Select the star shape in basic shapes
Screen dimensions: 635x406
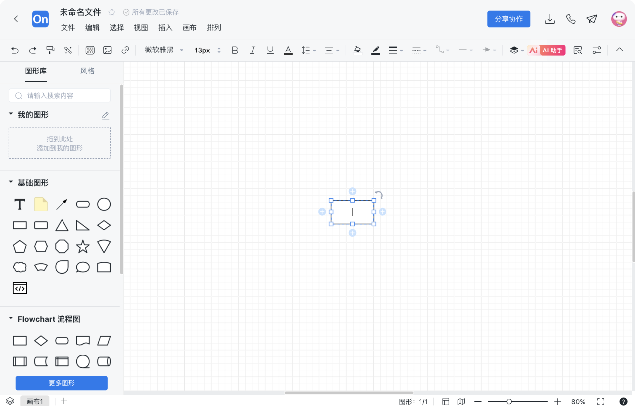click(x=83, y=246)
